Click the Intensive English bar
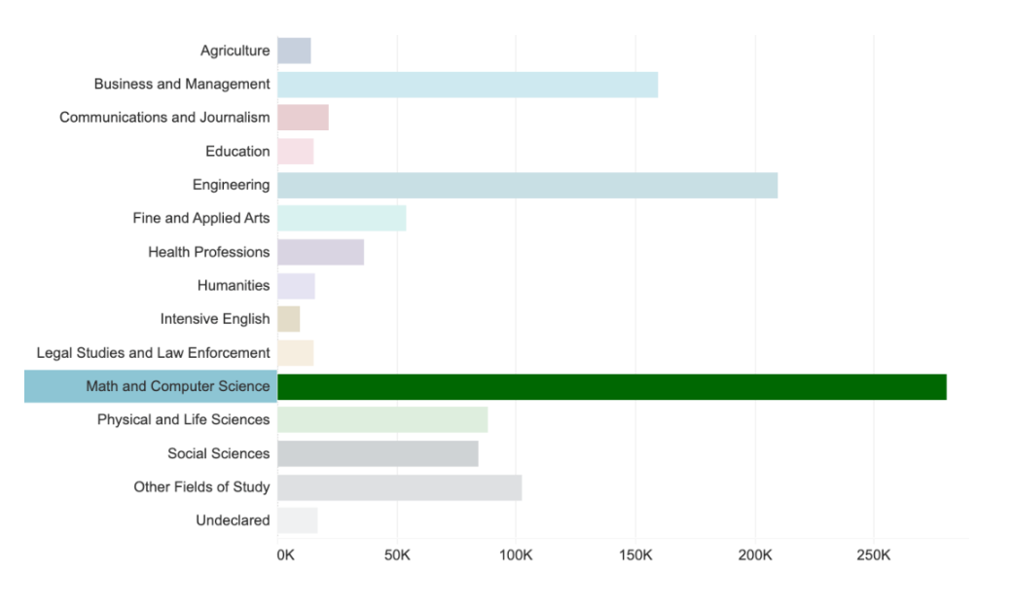This screenshot has height=605, width=1011. click(x=289, y=319)
